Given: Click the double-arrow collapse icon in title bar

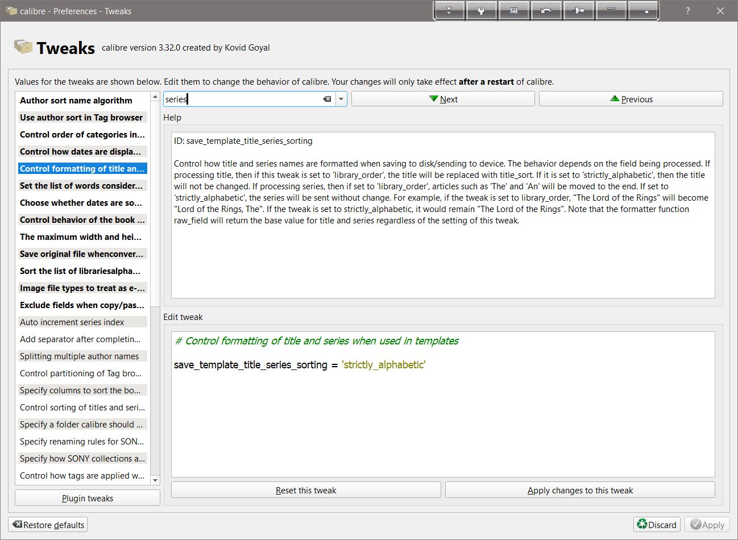Looking at the screenshot, I should click(449, 11).
